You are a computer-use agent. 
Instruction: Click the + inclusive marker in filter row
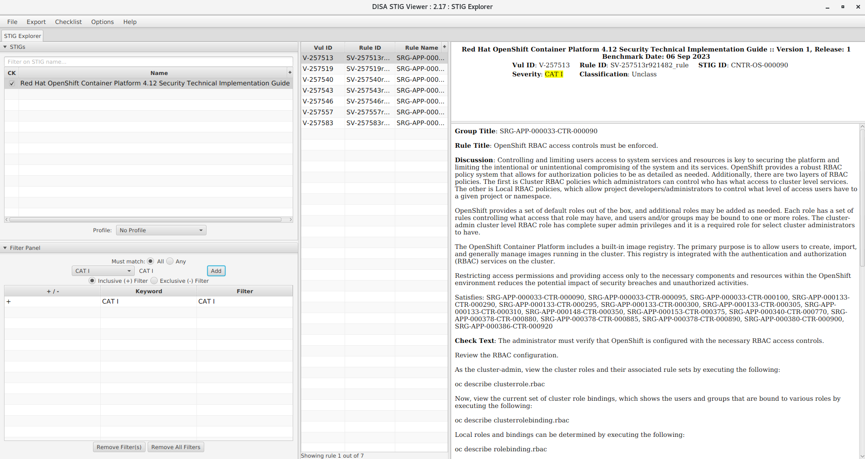coord(9,301)
